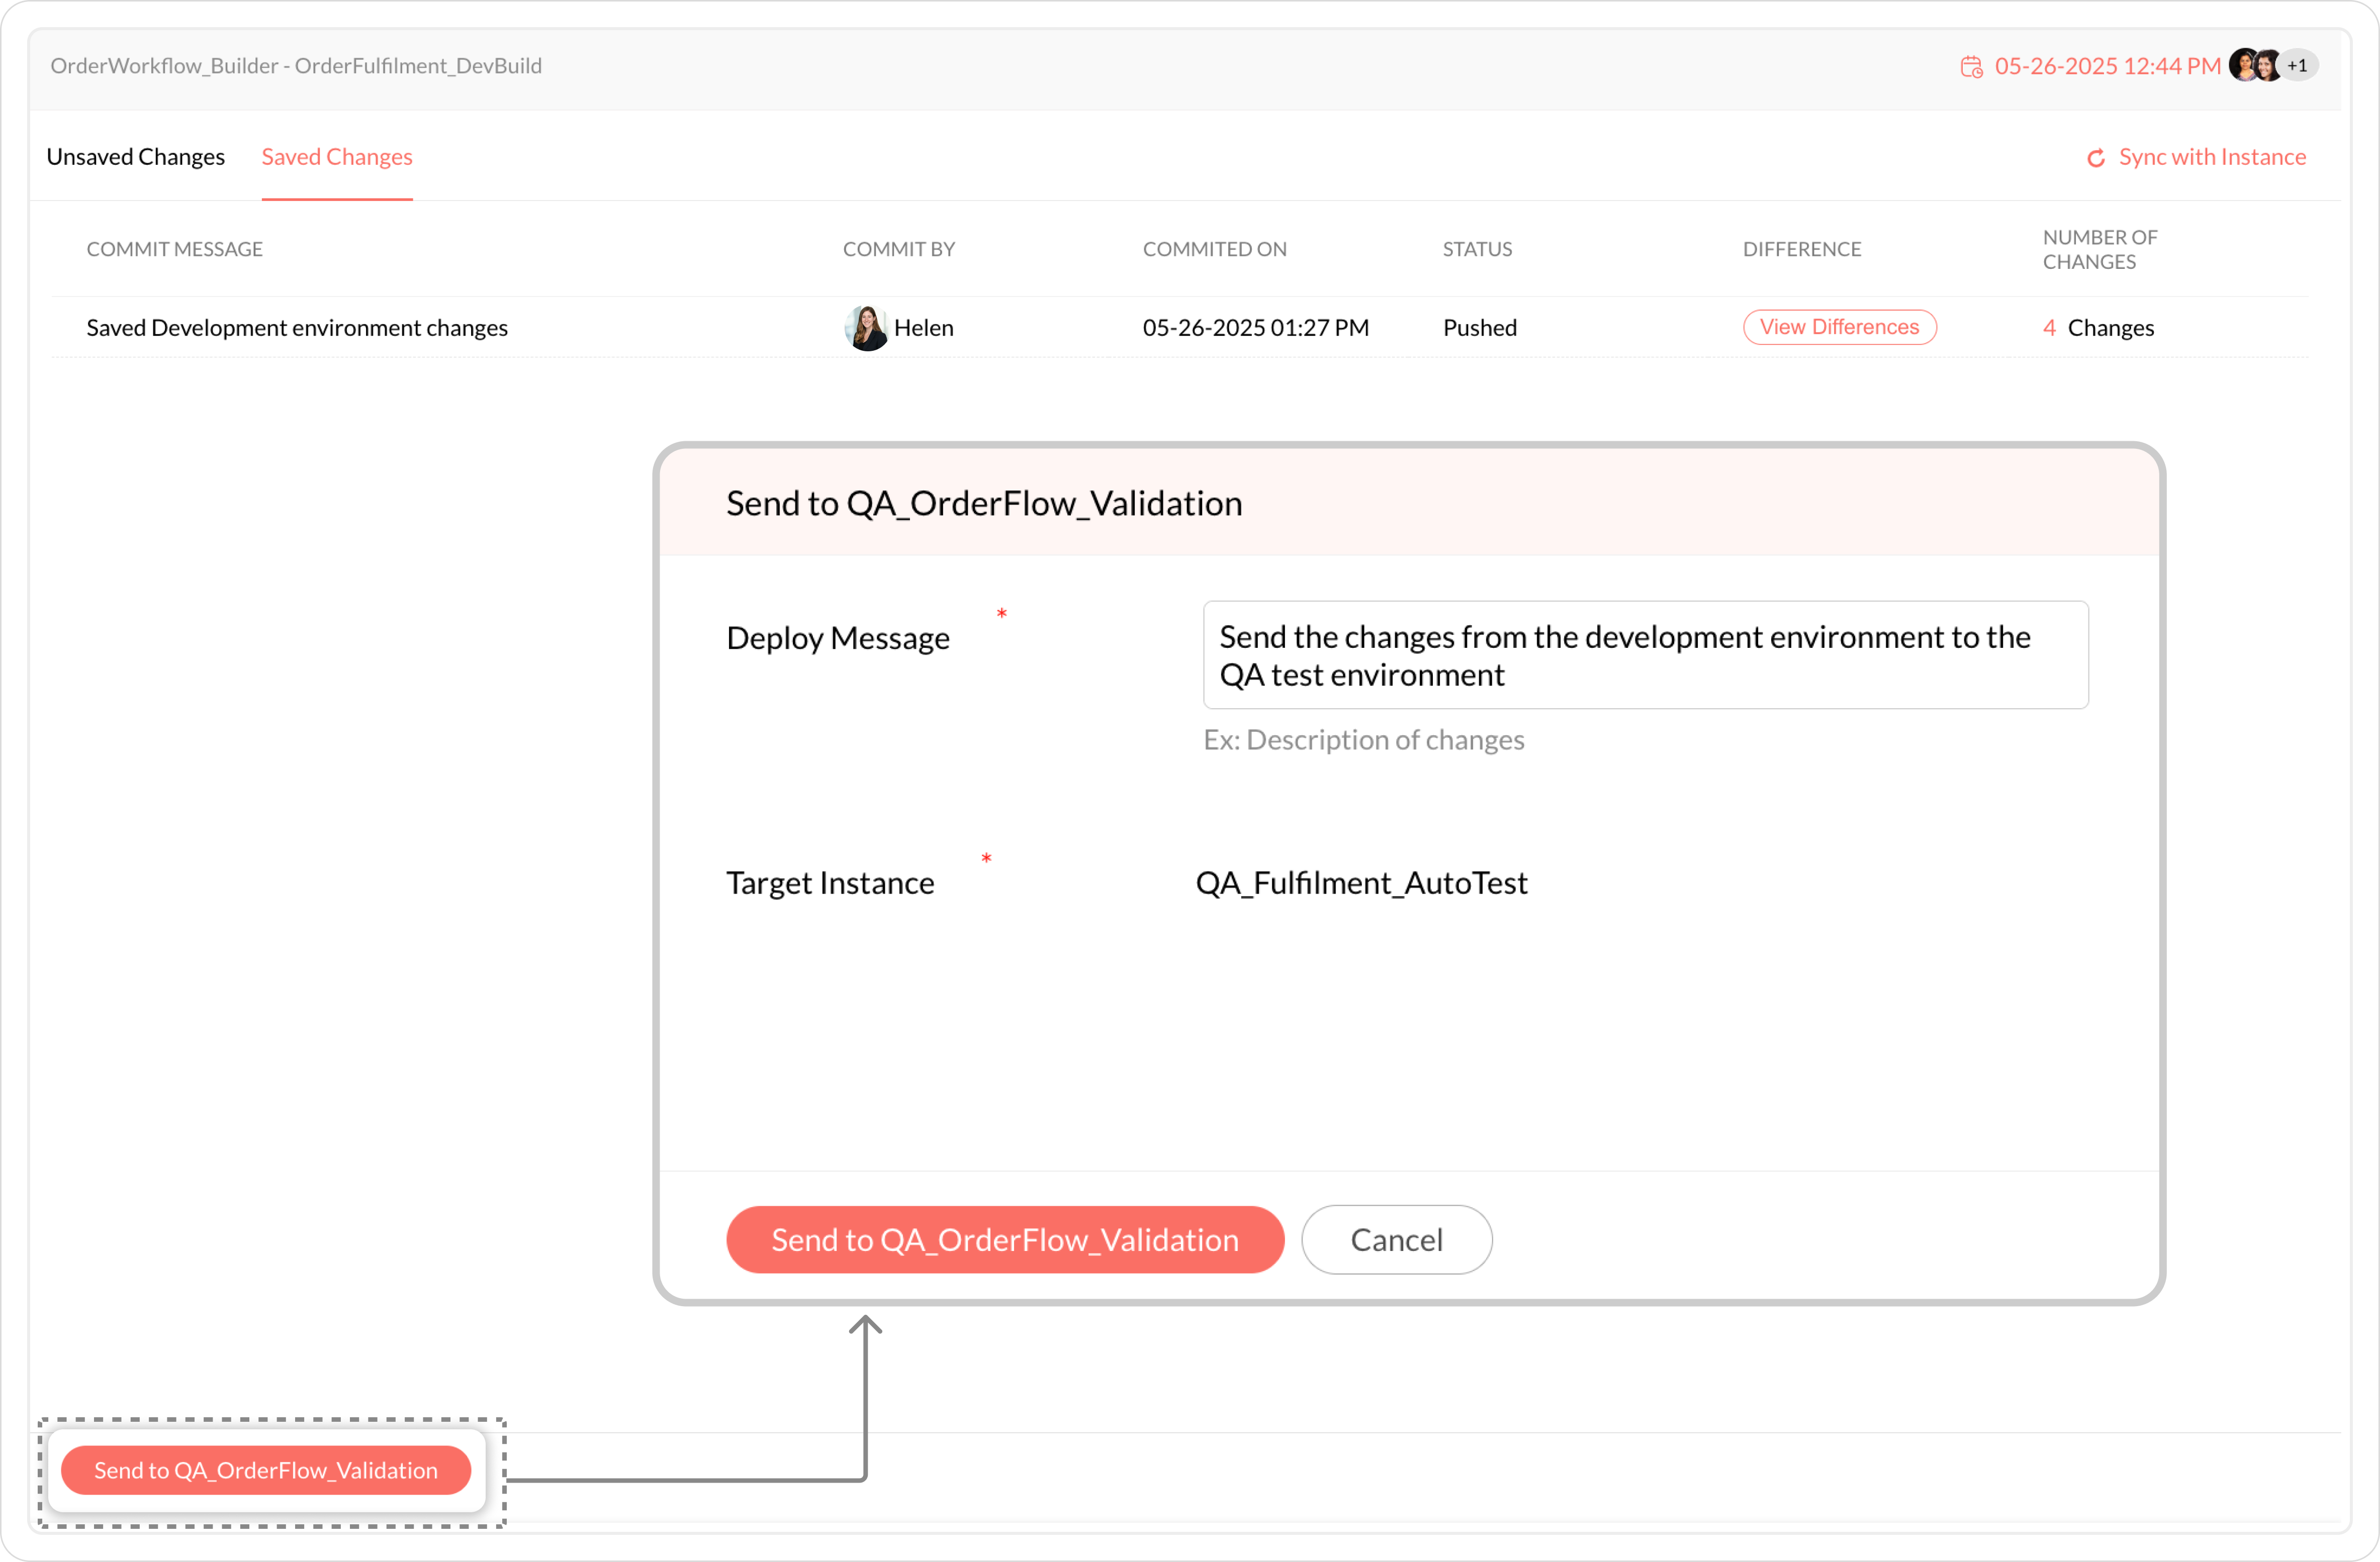Click the bottom-left Send to QA_OrderFlow_Validation button

click(266, 1470)
